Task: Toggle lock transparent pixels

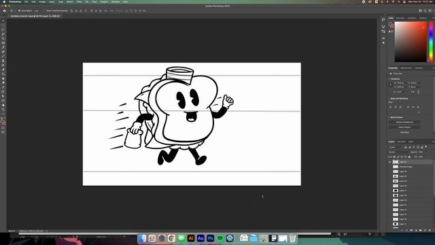Action: 394,157
